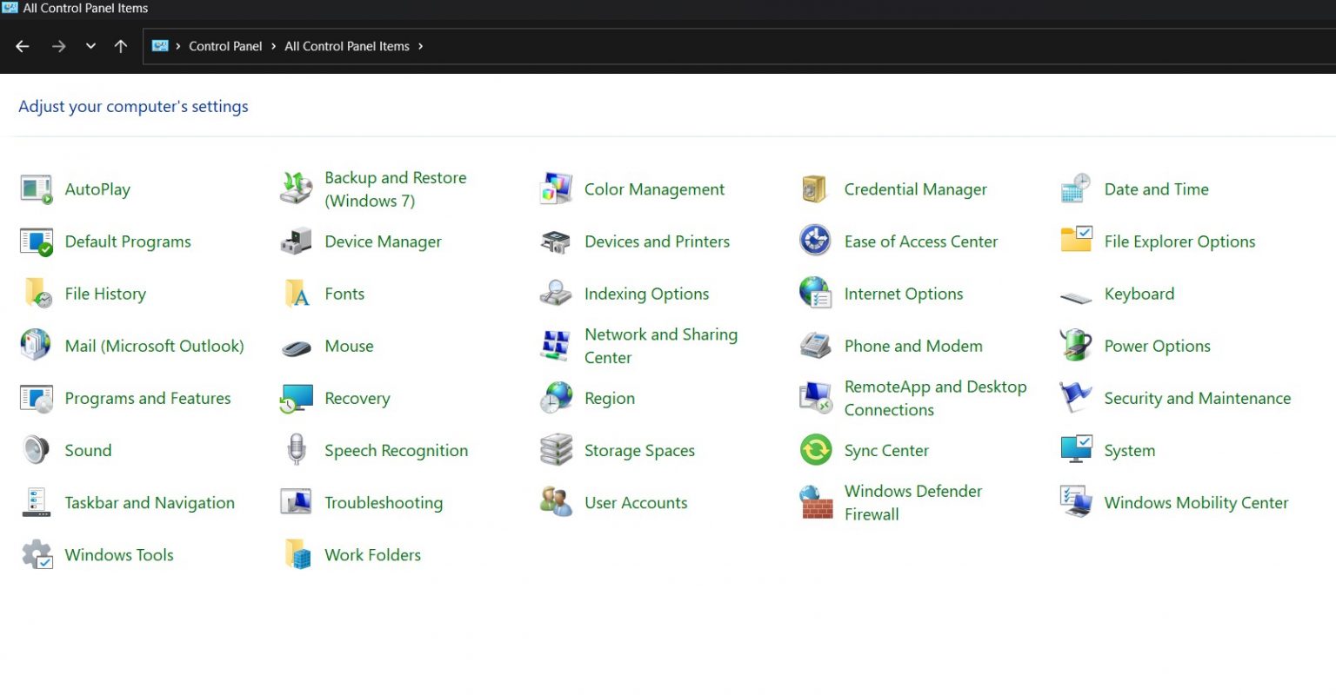Expand chevron after Control Panel breadcrumb

click(273, 46)
